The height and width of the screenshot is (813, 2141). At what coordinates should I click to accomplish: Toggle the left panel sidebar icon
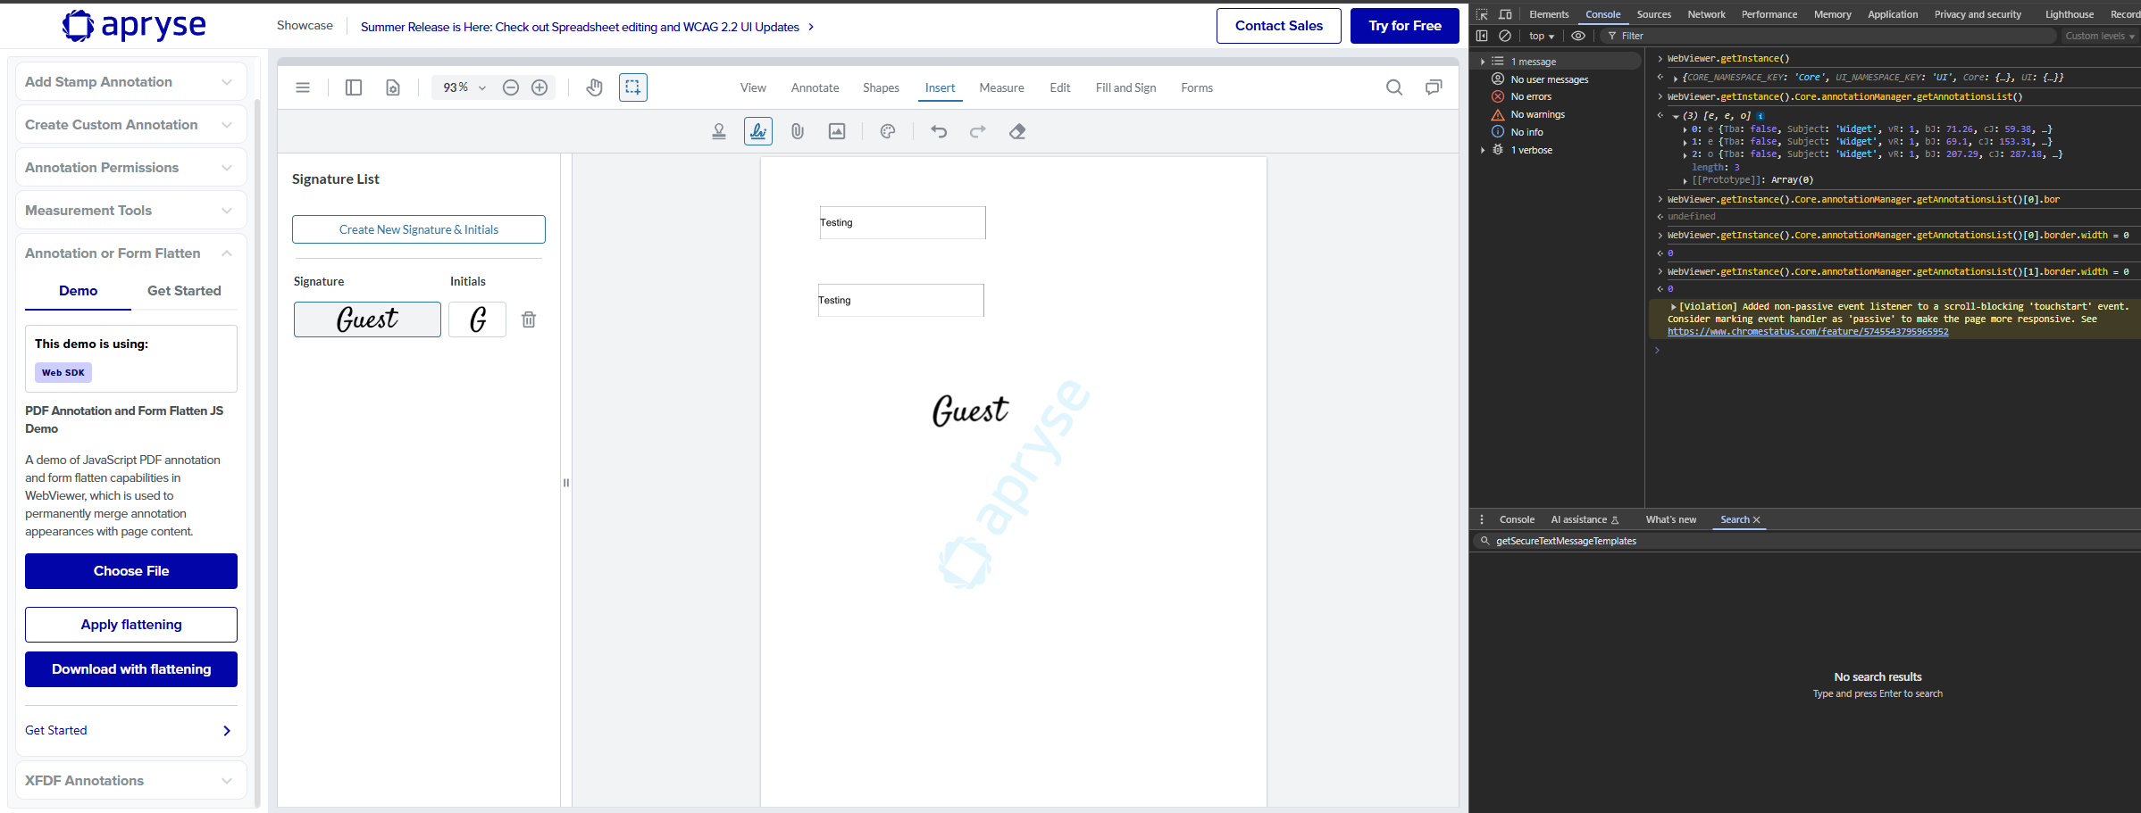point(354,87)
